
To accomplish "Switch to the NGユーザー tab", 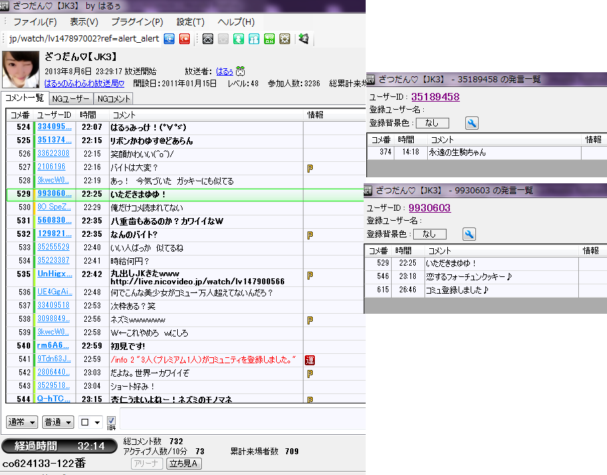I will [x=70, y=99].
